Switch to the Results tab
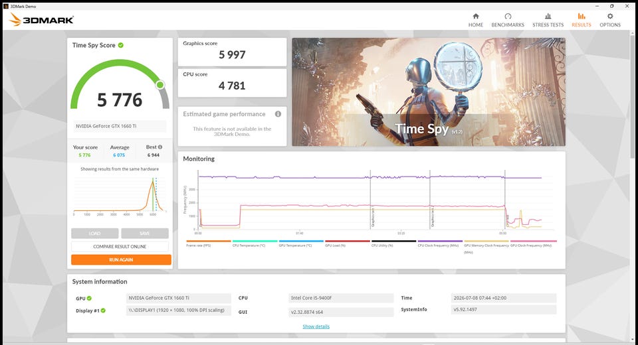The image size is (638, 345). pyautogui.click(x=582, y=20)
